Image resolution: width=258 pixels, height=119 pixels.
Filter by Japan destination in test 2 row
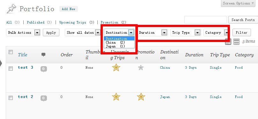point(165,97)
